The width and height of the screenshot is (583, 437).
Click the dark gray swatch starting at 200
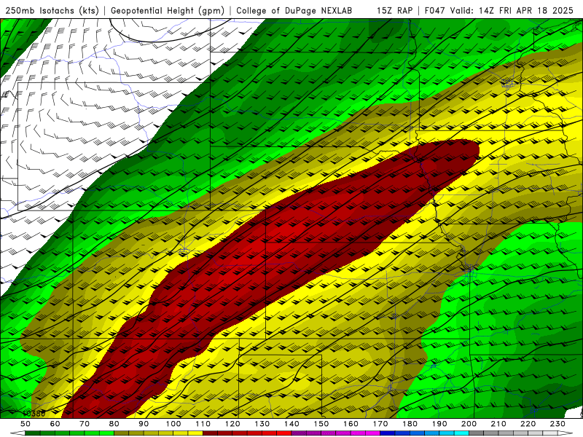click(x=477, y=433)
